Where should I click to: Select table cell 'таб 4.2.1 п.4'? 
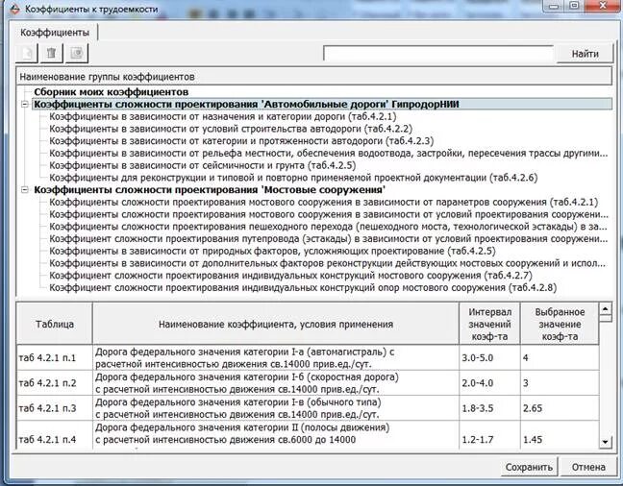tap(55, 435)
